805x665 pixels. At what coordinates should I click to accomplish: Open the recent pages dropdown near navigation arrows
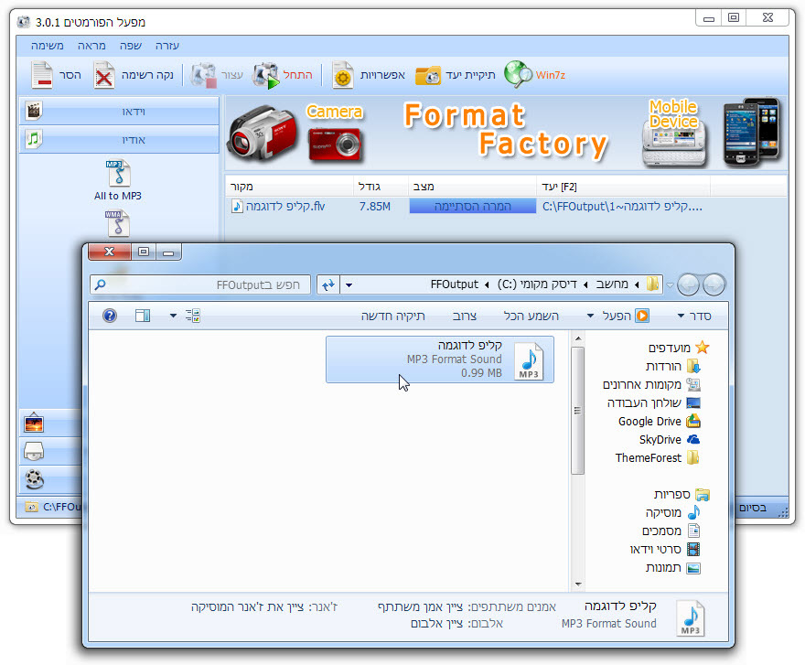pos(670,285)
